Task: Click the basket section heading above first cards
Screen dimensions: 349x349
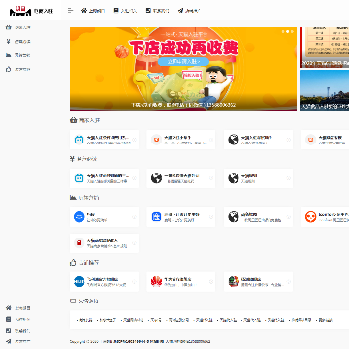Action: 85,120
